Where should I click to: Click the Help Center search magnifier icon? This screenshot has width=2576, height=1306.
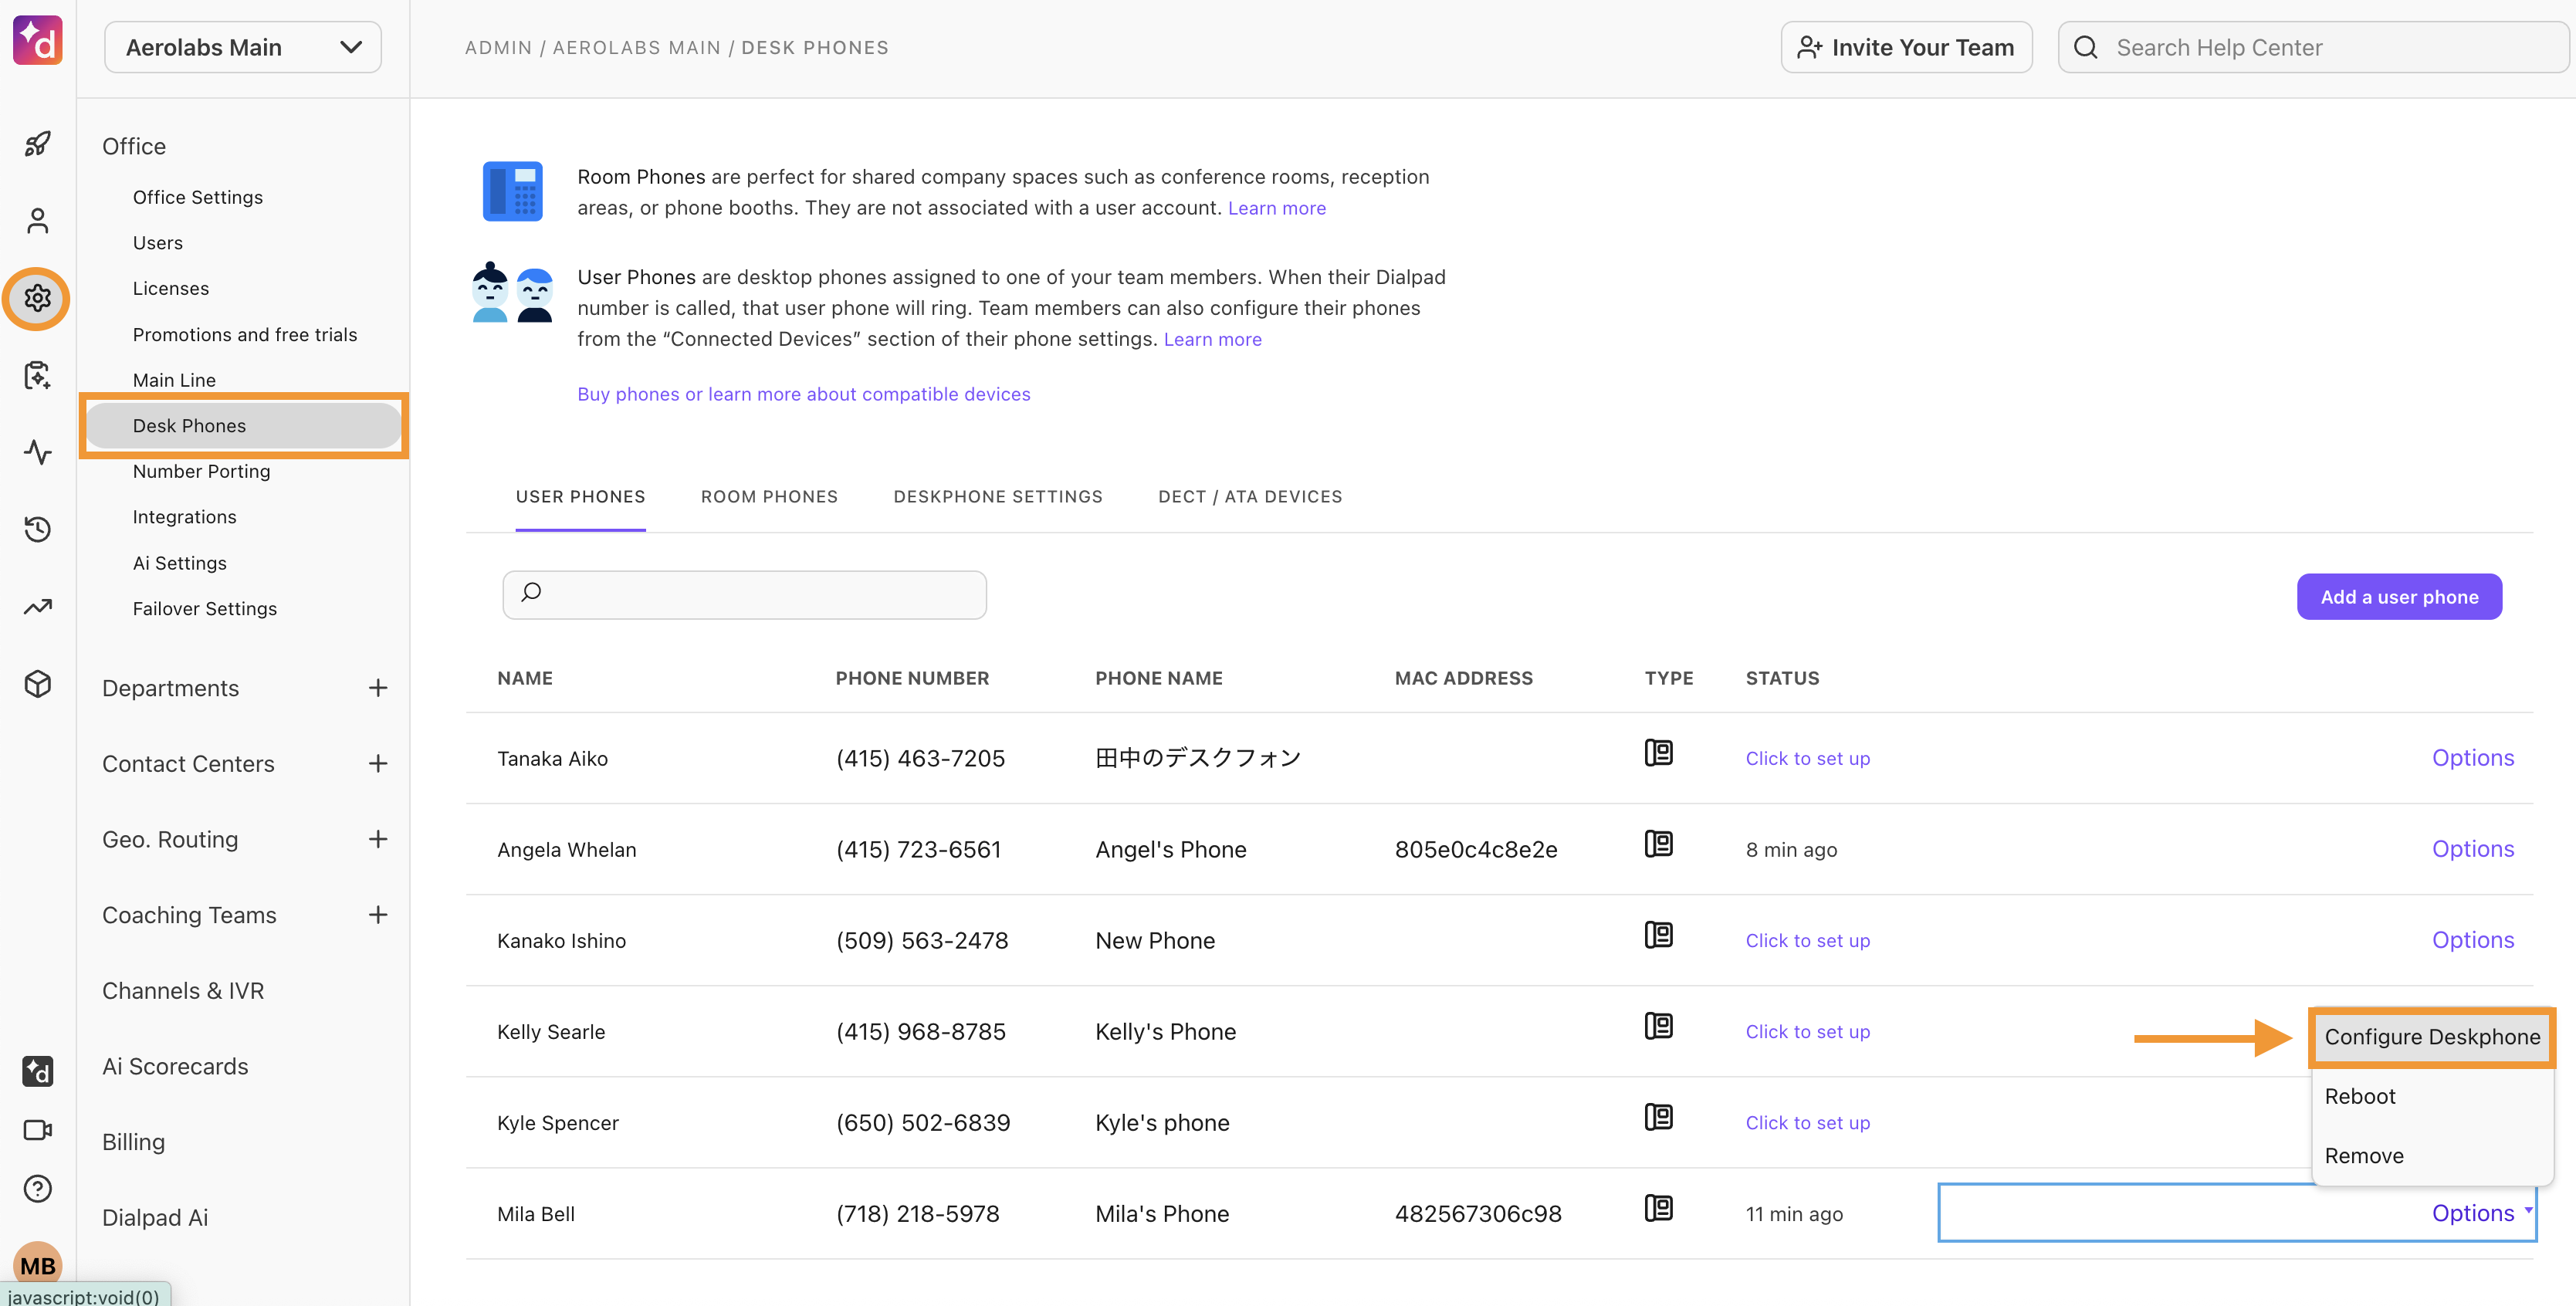2085,47
